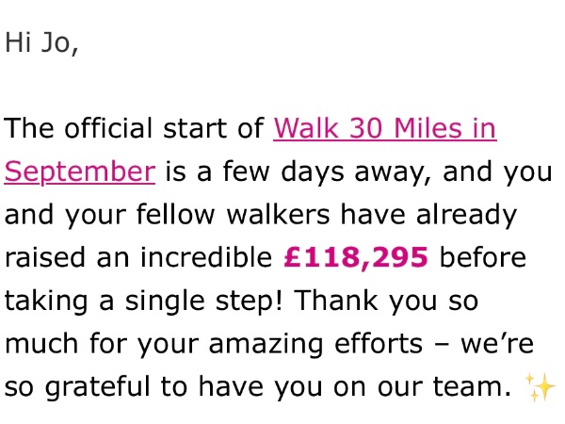Click the sparkles emoji at the end

pyautogui.click(x=541, y=386)
